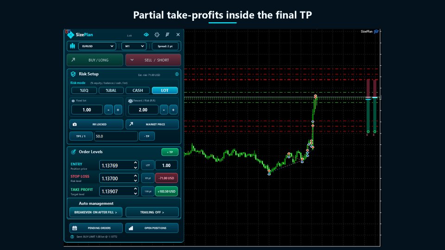Click the SizePlan graduation cap icon on chart

coord(376,31)
